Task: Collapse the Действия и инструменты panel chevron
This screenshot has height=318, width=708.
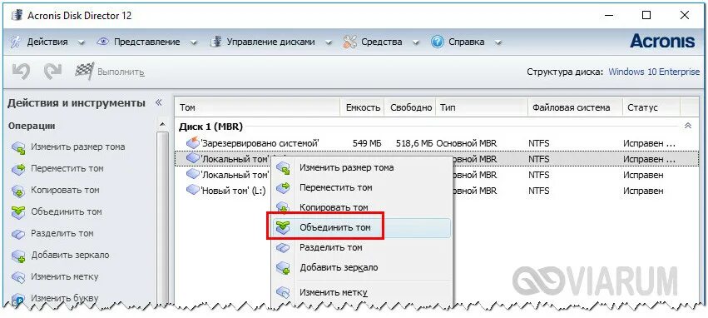Action: [158, 102]
